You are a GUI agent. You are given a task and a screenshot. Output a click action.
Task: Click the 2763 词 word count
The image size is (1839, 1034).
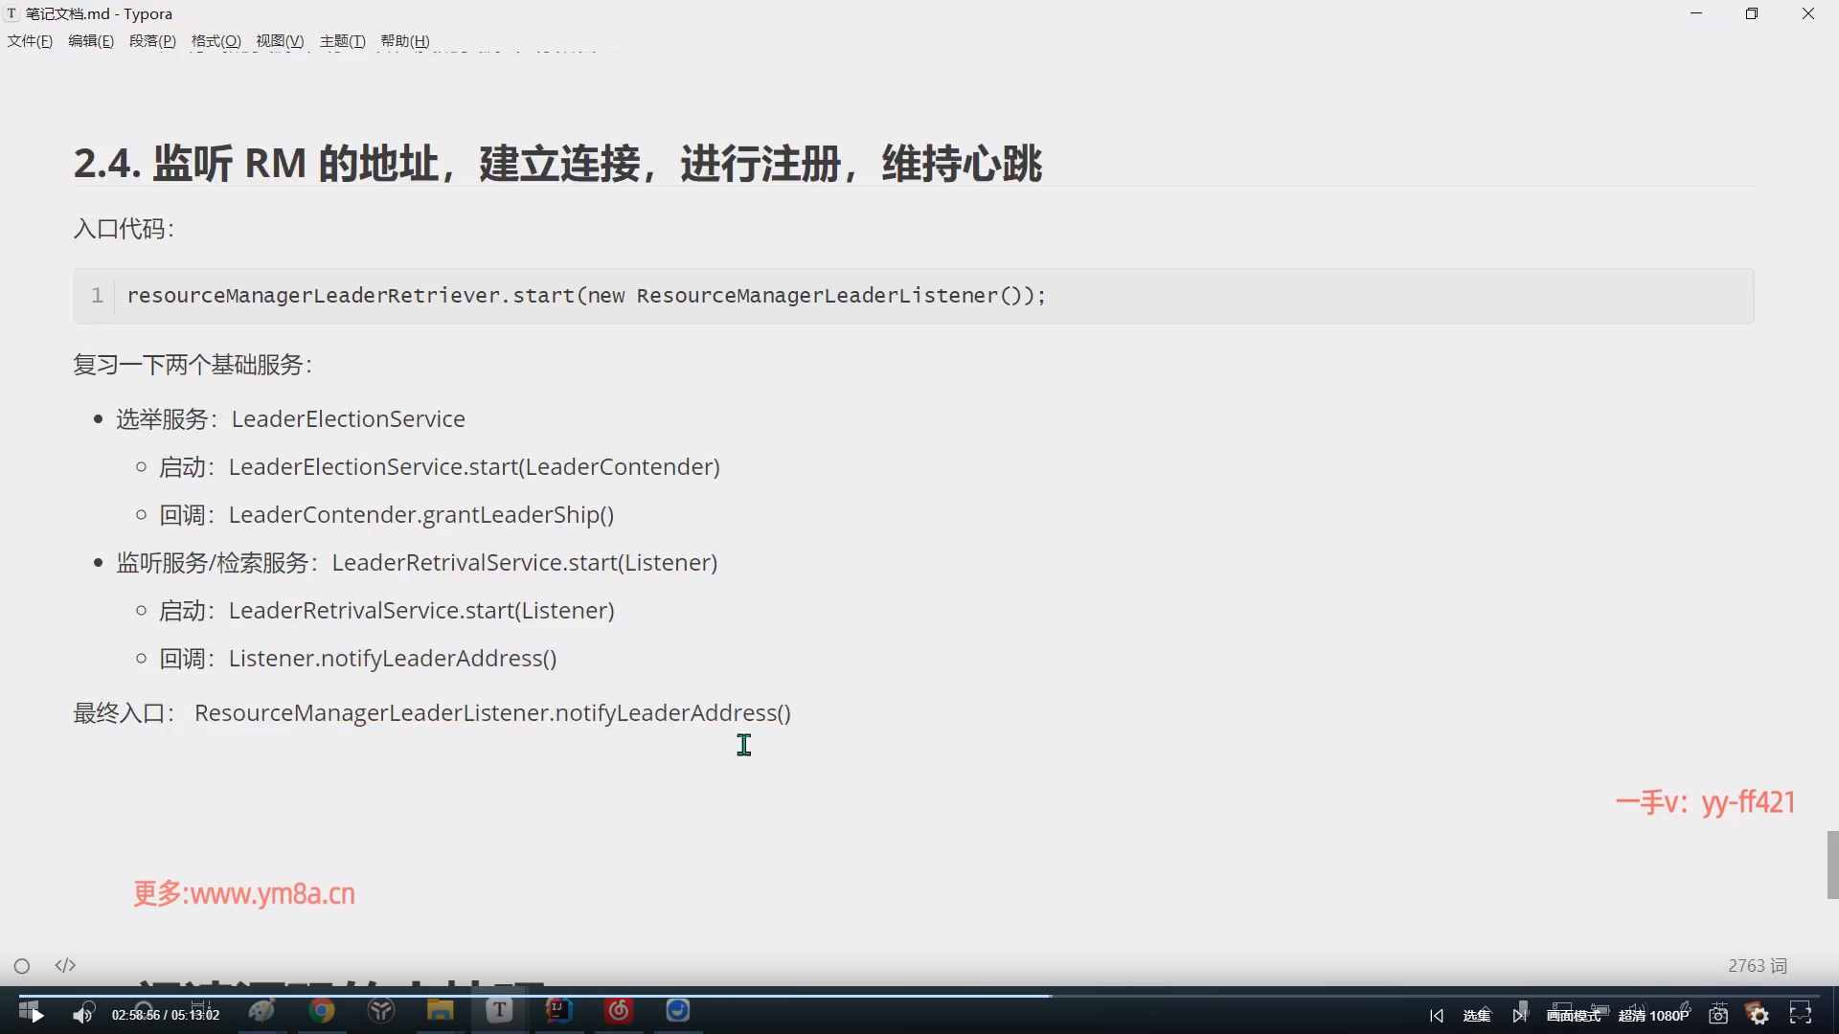pos(1757,966)
